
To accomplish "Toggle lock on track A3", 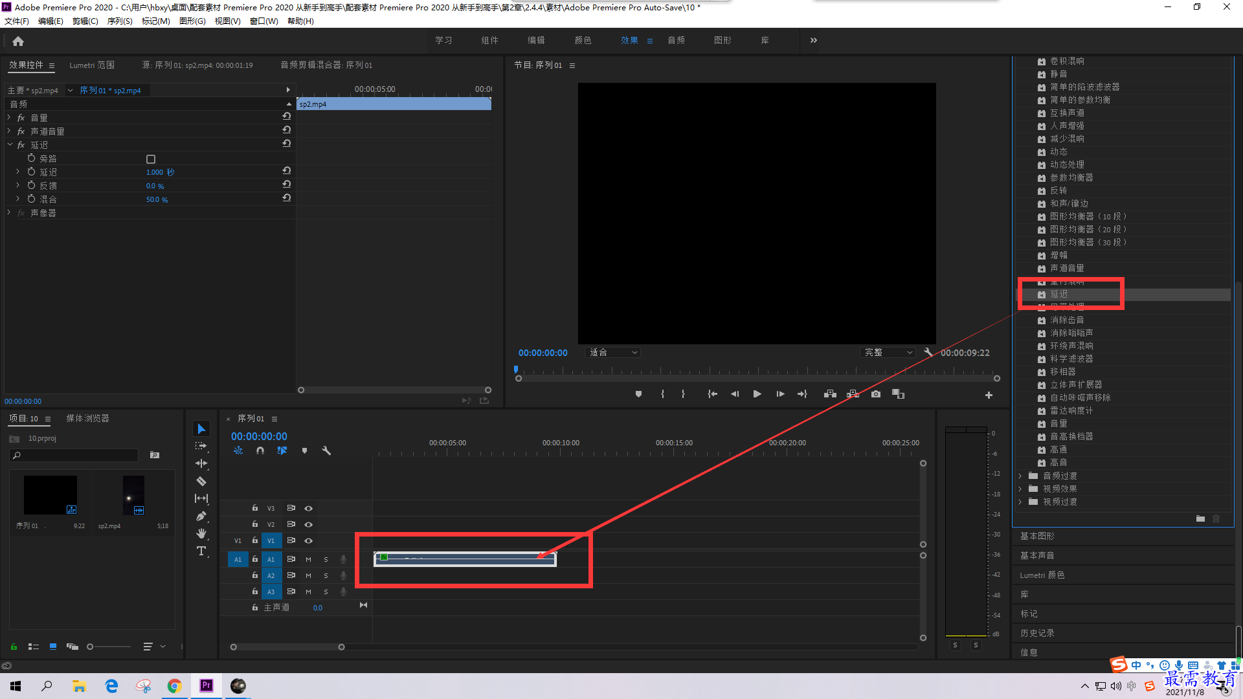I will click(255, 592).
